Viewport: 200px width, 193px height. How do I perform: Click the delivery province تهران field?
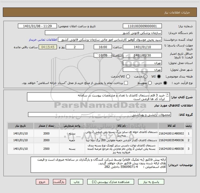click(x=142, y=63)
